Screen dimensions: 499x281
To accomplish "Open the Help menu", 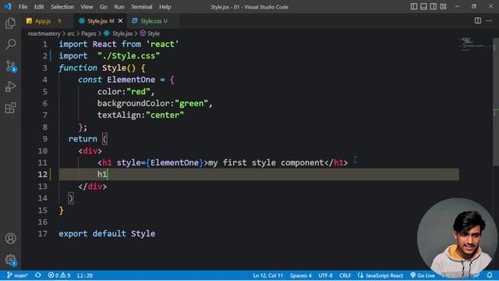I will point(165,7).
